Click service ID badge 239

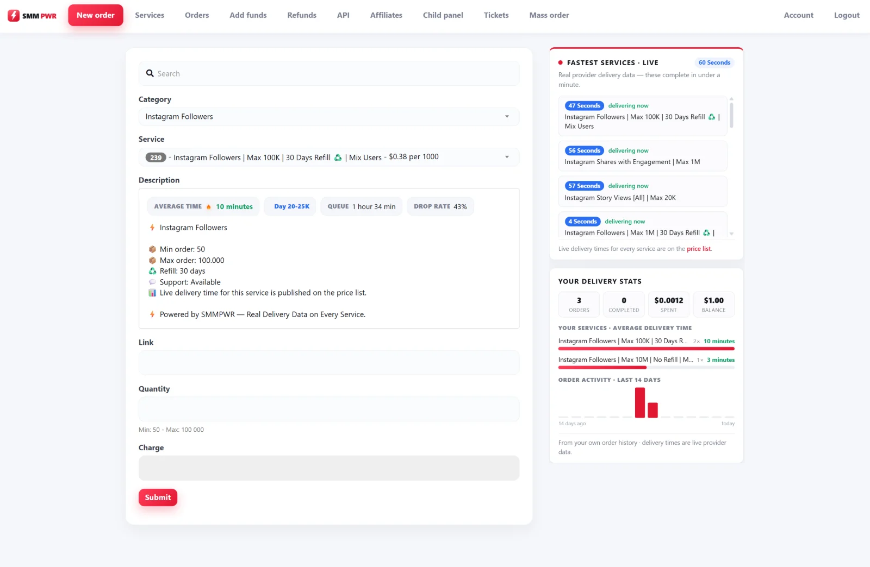click(156, 157)
